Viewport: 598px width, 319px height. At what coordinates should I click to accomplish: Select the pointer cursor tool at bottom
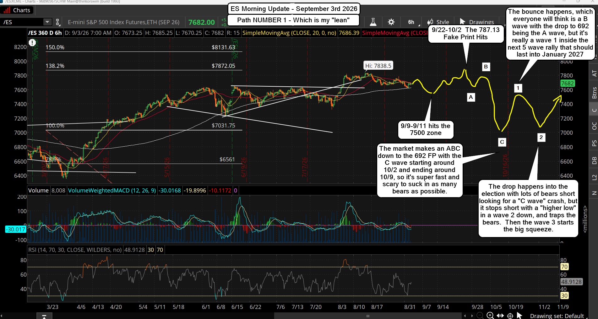tap(519, 315)
